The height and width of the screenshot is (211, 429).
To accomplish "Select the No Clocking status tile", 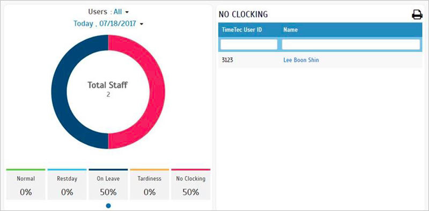I will [x=191, y=184].
